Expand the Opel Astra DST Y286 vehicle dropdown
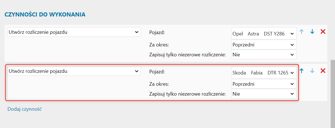Viewport: 335px width, 128px height. (264, 34)
